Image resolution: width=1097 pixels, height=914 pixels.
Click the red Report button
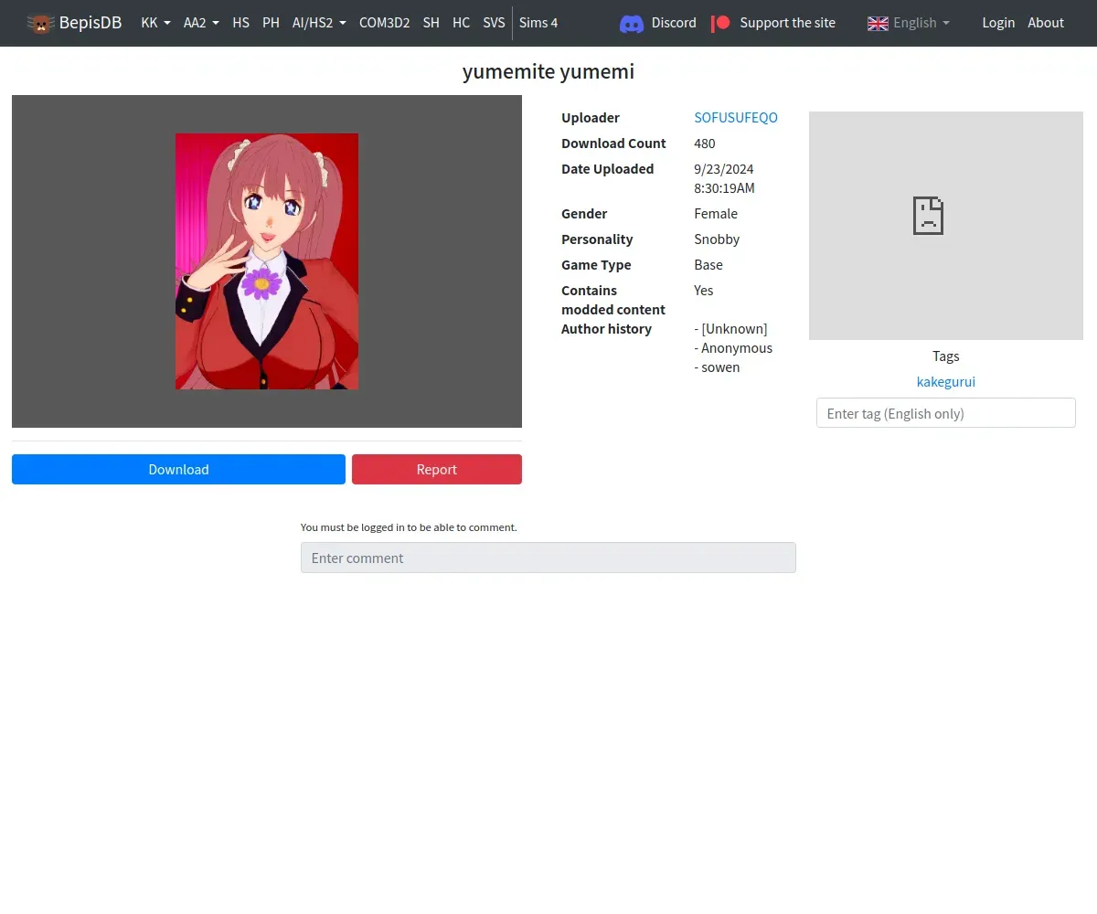(x=437, y=470)
